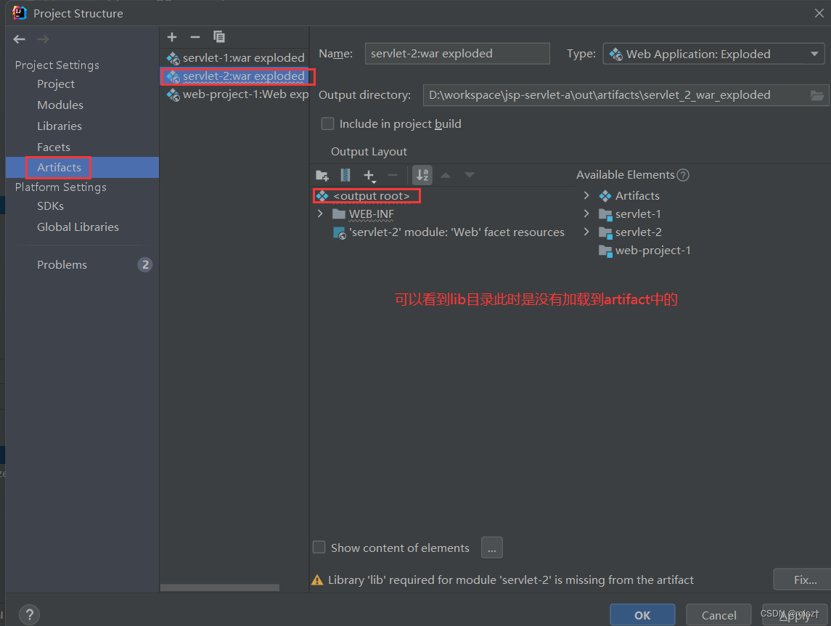Open Available Elements help icon
This screenshot has width=831, height=626.
(683, 175)
